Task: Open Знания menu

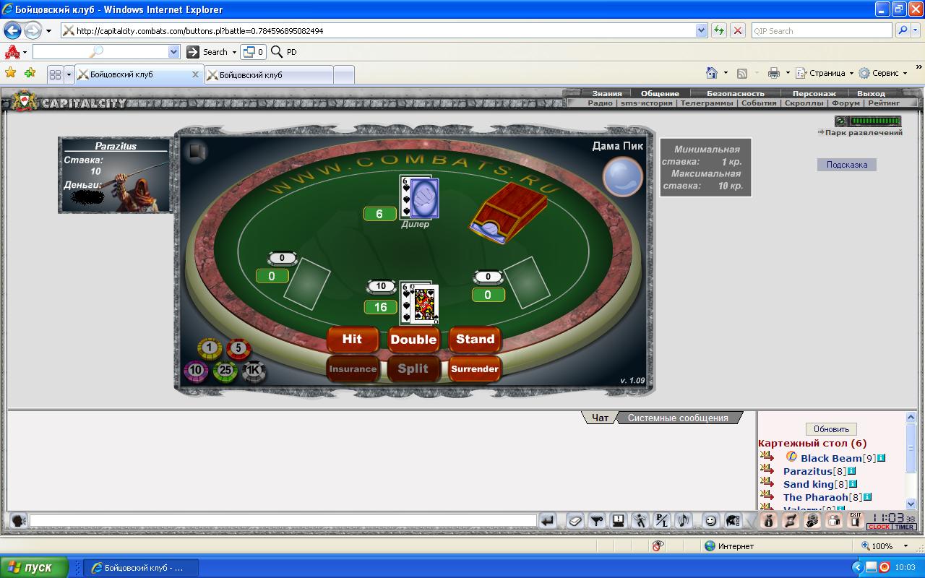Action: pyautogui.click(x=607, y=93)
